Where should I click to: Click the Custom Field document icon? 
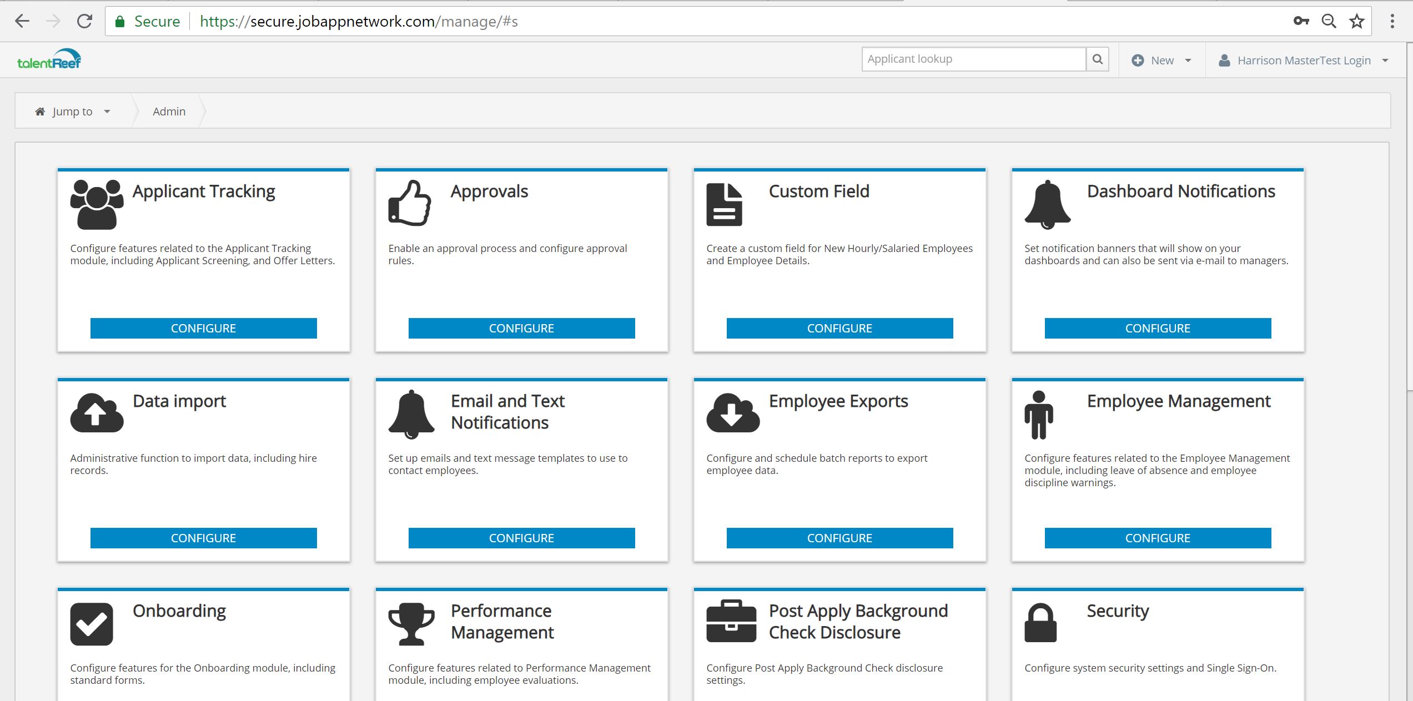click(724, 204)
